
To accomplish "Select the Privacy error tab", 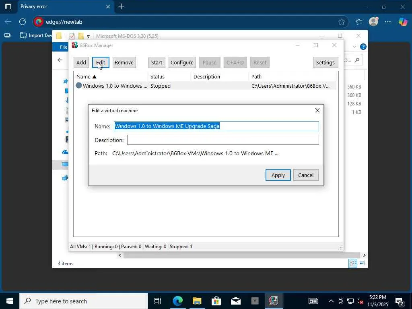I will click(x=66, y=6).
